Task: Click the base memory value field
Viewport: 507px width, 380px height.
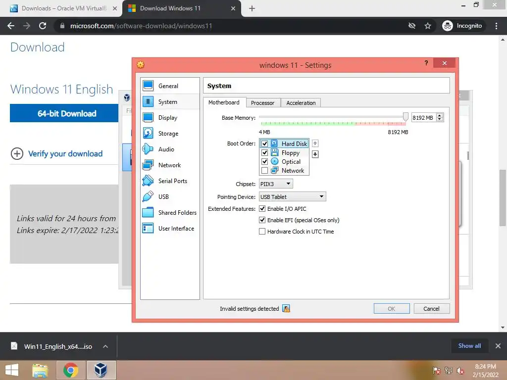Action: tap(424, 118)
